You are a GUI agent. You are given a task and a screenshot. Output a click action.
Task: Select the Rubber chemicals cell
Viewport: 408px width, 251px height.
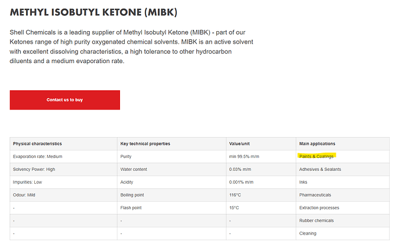[x=316, y=220]
